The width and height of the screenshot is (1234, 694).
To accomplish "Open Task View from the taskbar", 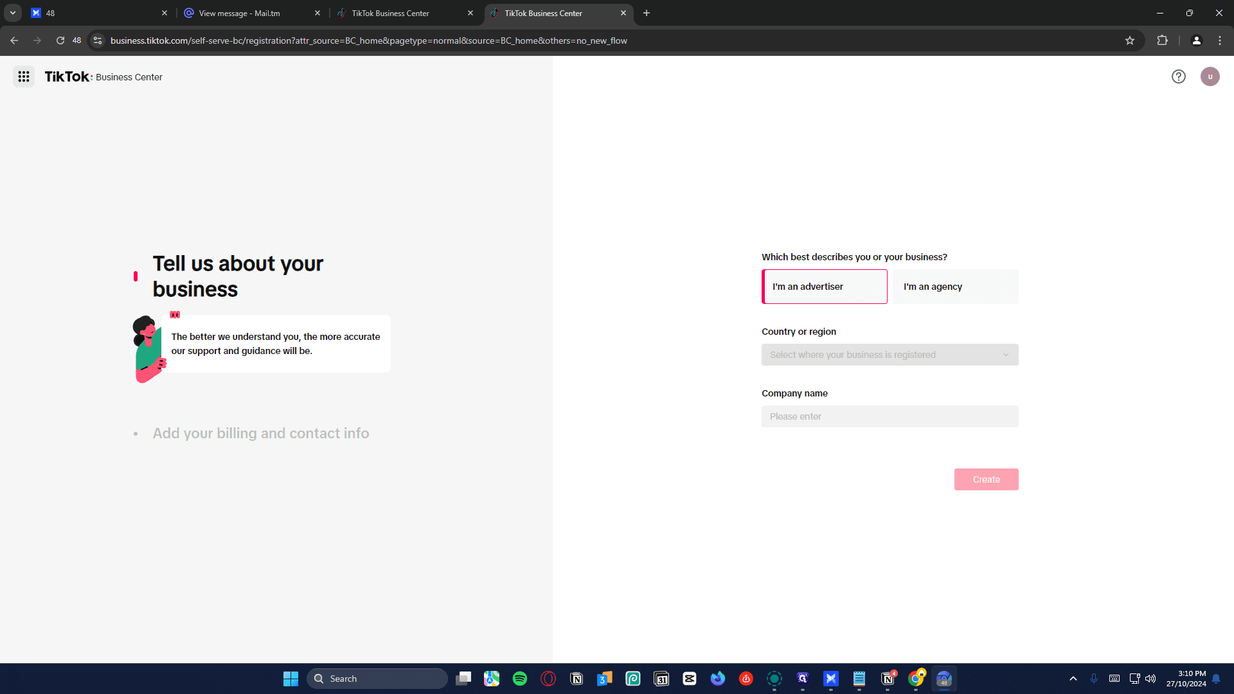I will [x=463, y=679].
